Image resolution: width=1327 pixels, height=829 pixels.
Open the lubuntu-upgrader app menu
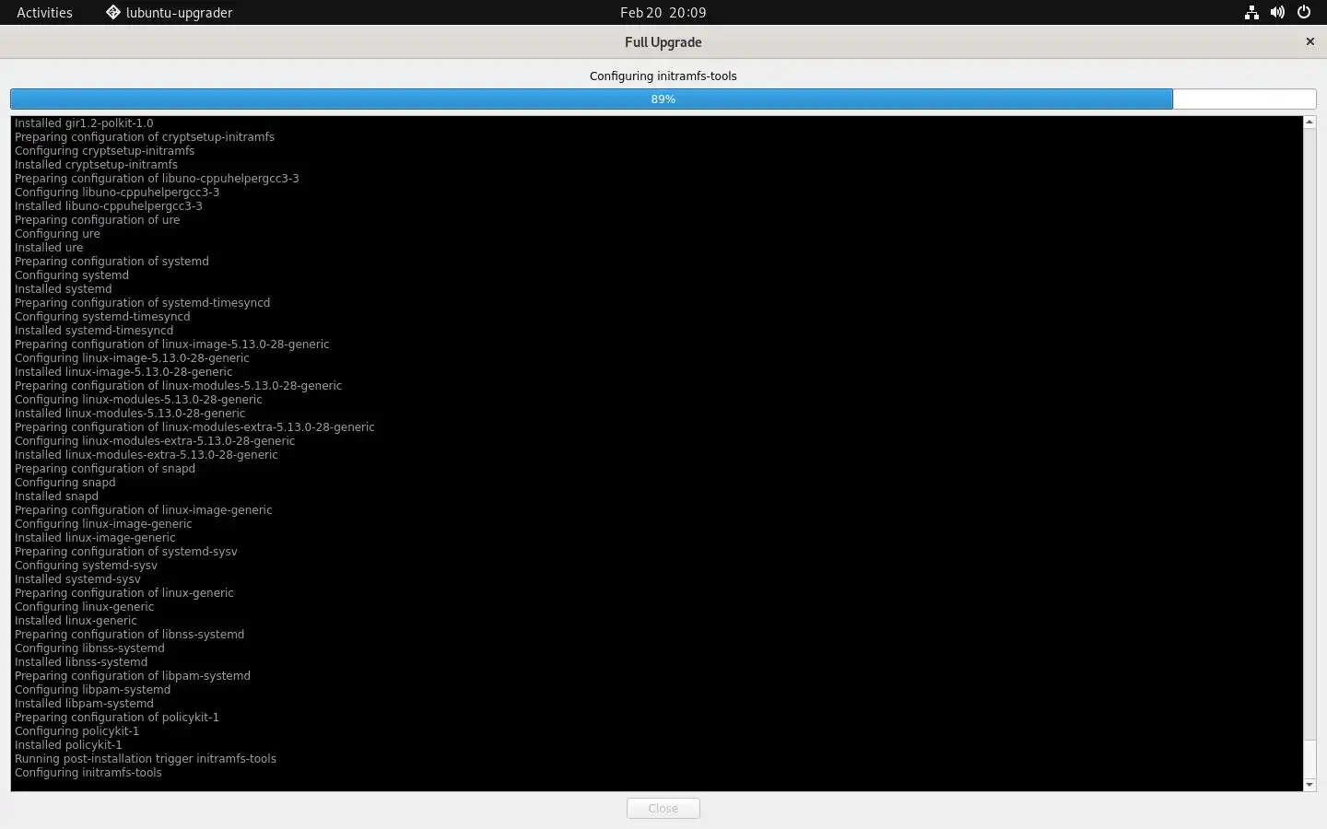169,12
